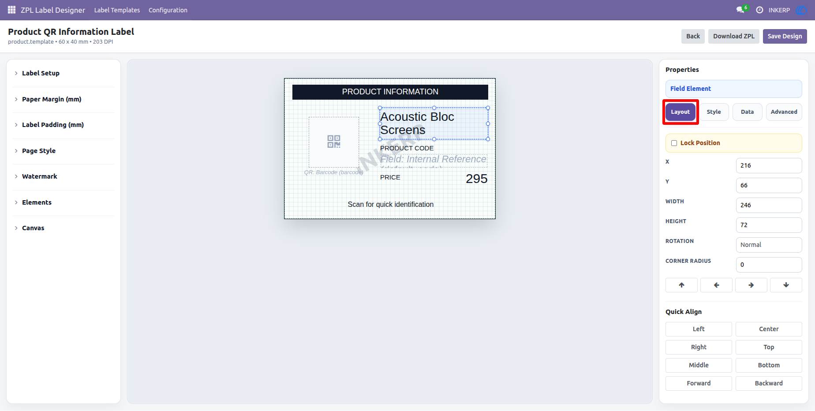Open the activities clock icon
Image resolution: width=815 pixels, height=411 pixels.
(759, 10)
